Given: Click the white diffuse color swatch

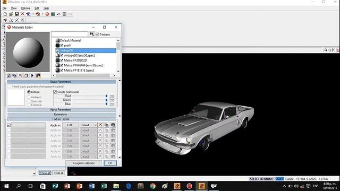Looking at the screenshot, I should (x=16, y=98).
